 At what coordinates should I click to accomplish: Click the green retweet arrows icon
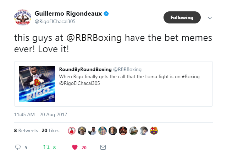pos(46,147)
